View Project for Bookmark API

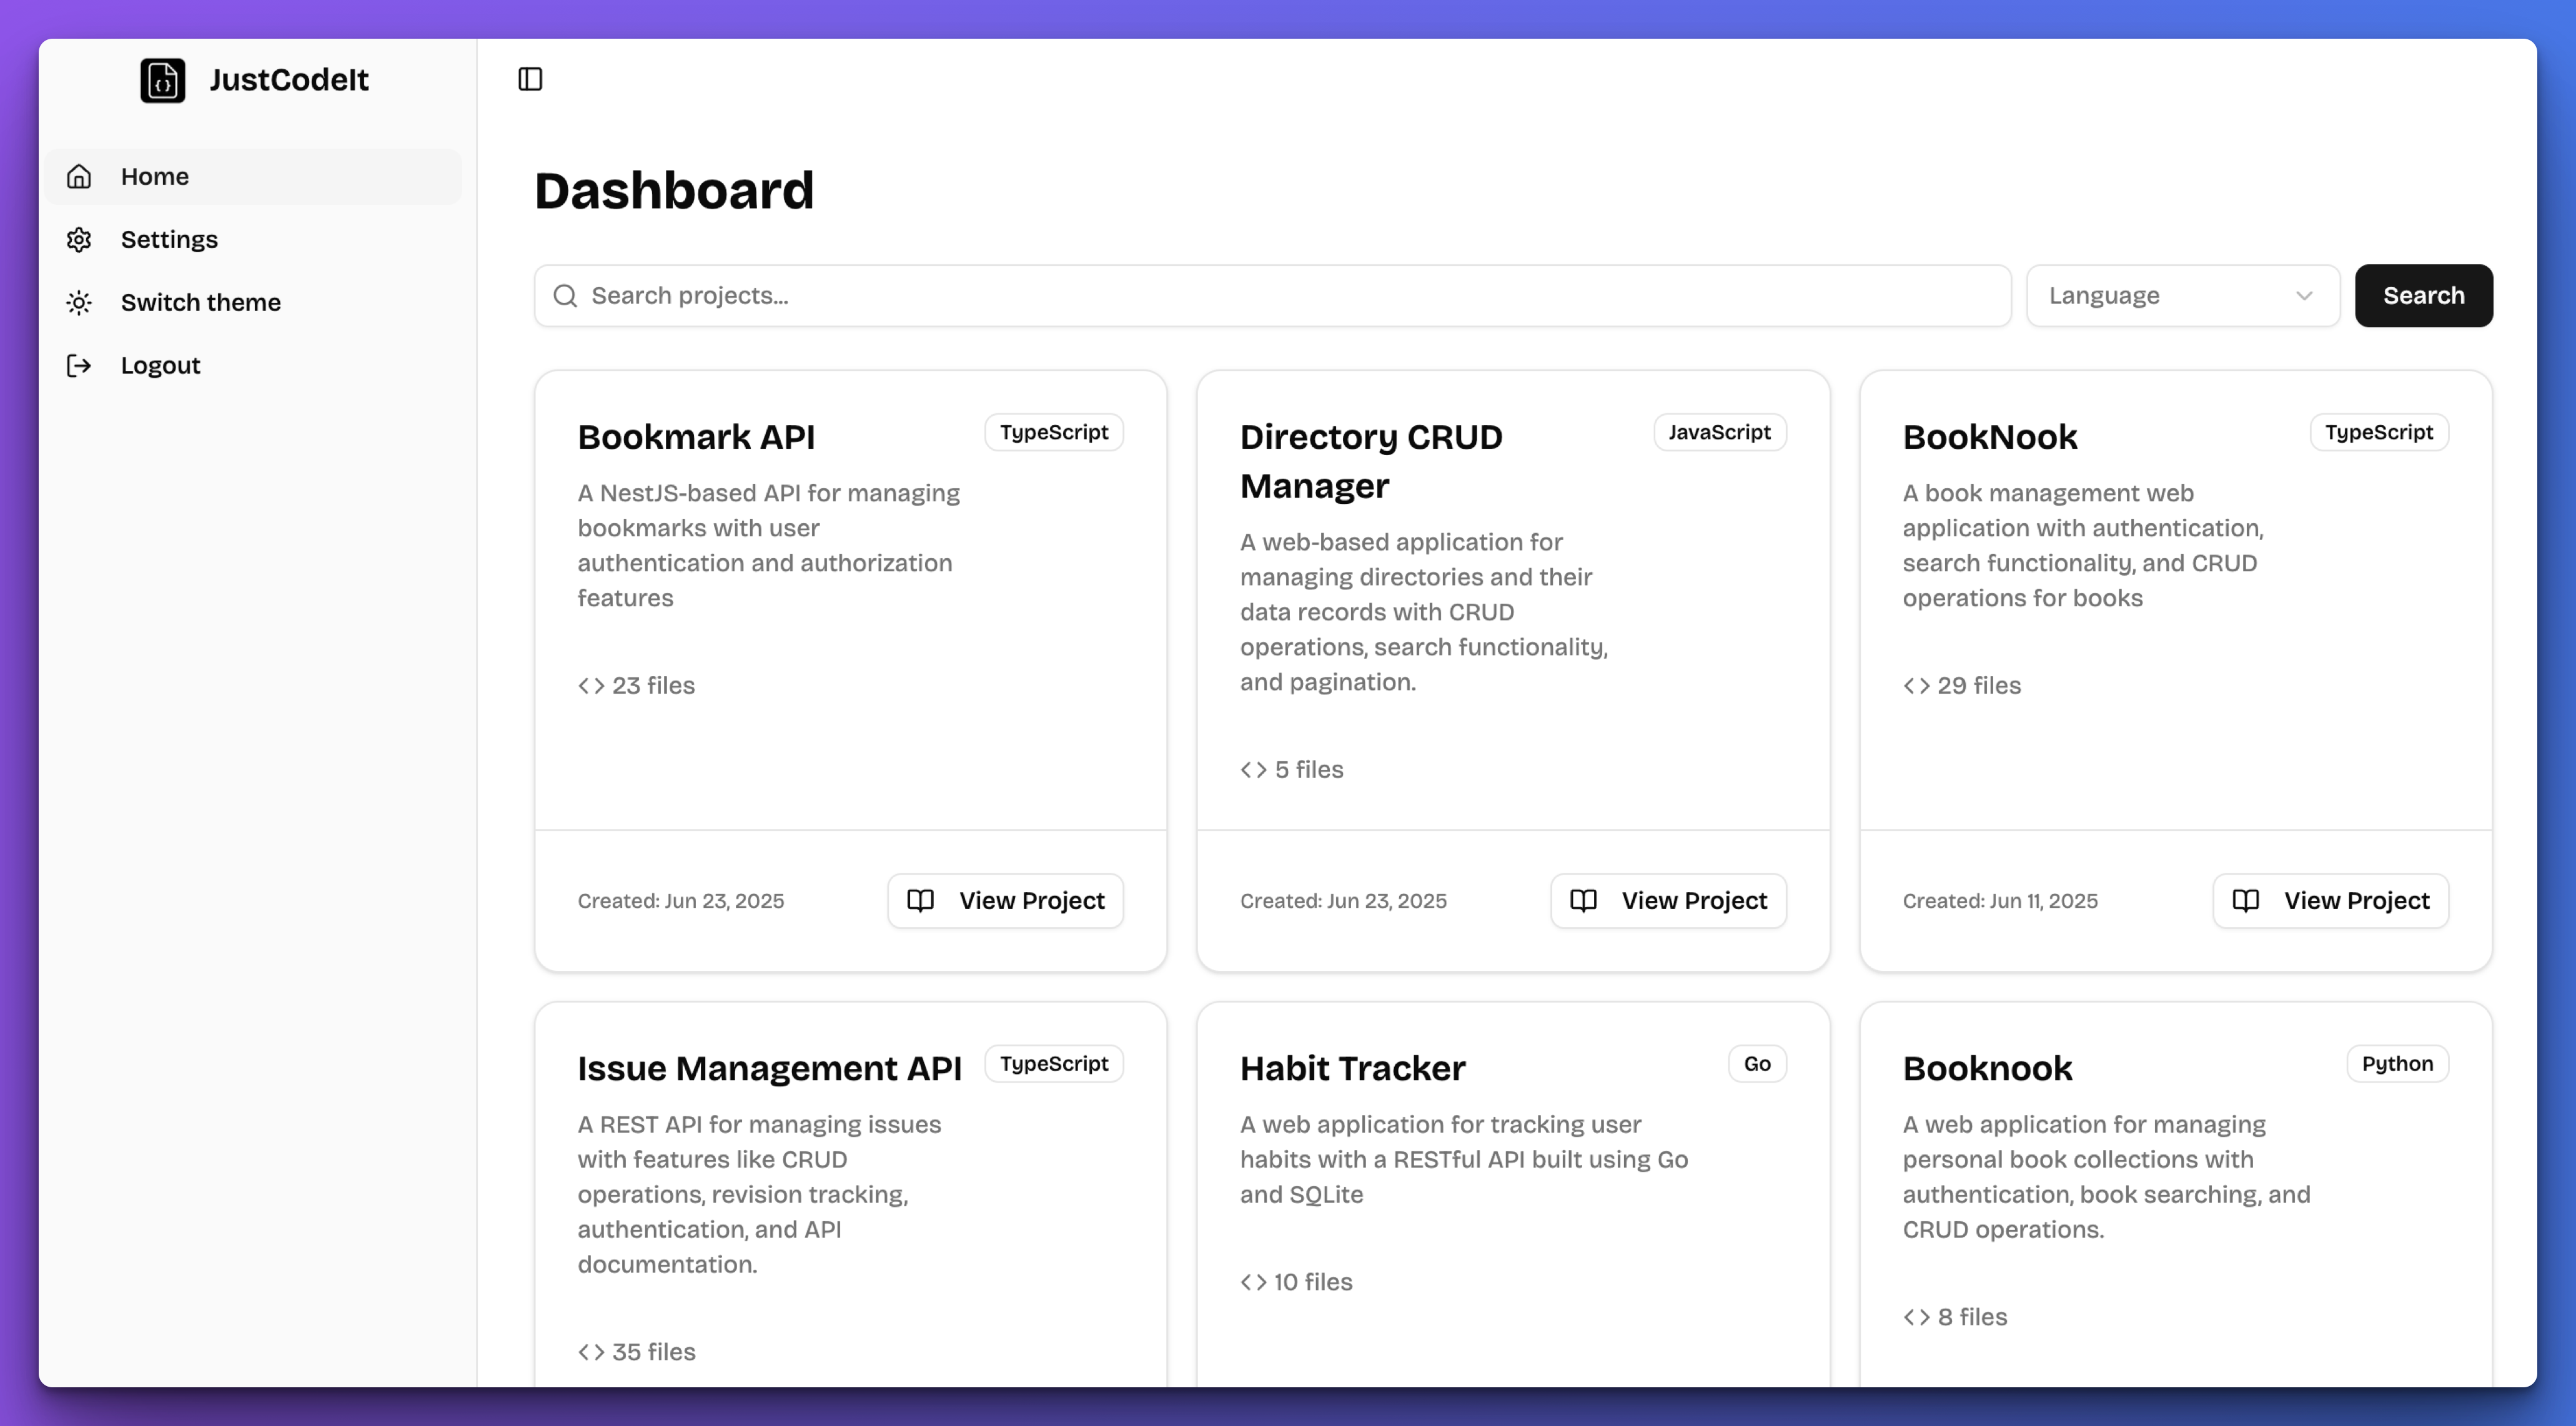pos(1005,902)
